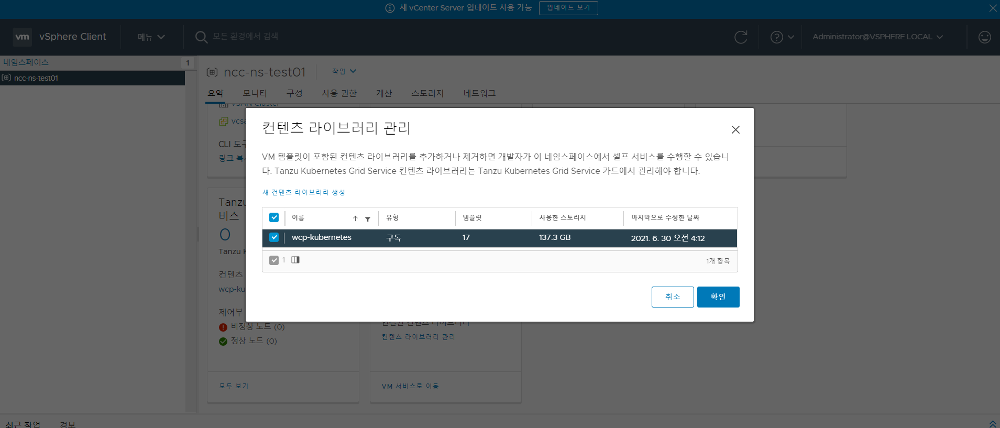Click the column chooser icon in footer
Image resolution: width=1000 pixels, height=428 pixels.
(x=295, y=260)
